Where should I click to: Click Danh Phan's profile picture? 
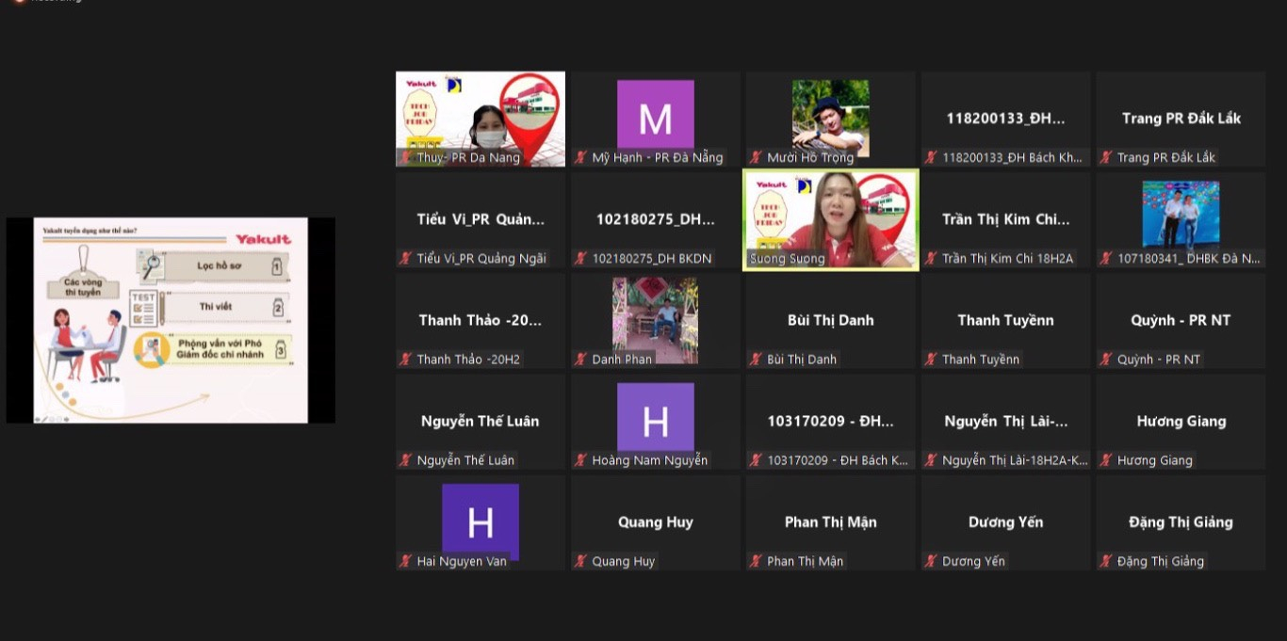point(656,320)
